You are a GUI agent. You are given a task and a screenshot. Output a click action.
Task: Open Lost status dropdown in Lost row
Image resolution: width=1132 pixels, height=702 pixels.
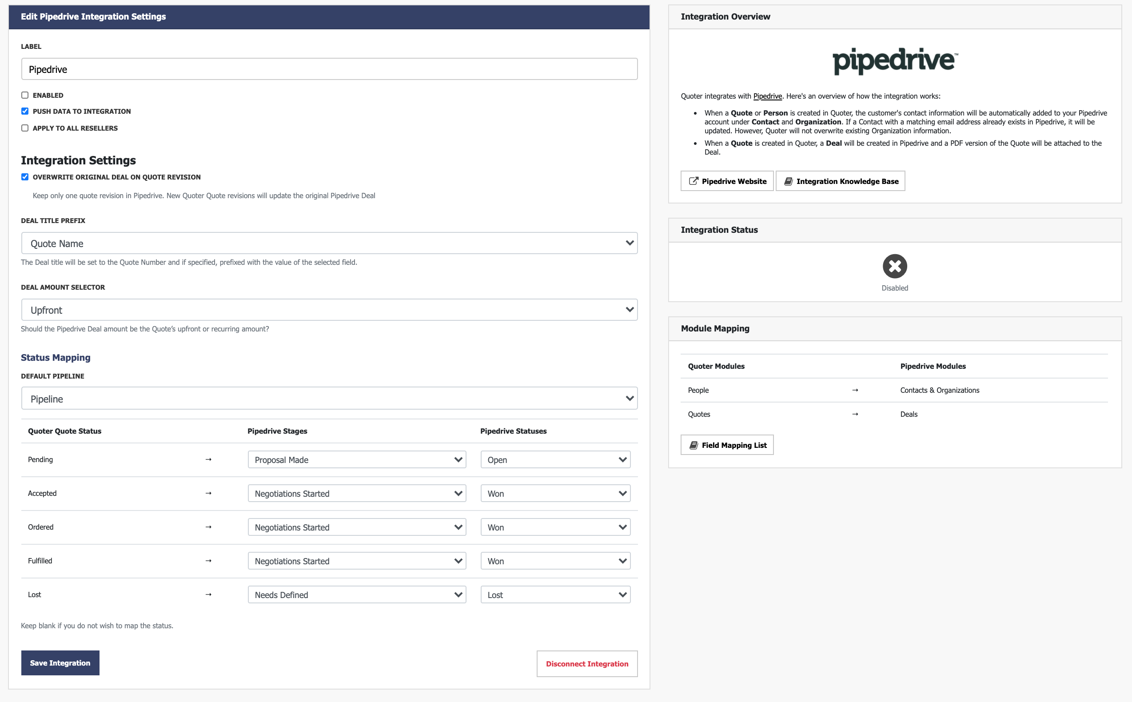tap(555, 595)
